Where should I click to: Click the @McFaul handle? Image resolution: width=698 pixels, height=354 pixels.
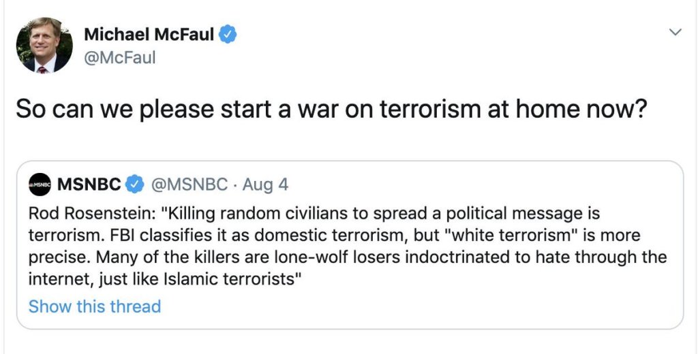(x=120, y=58)
